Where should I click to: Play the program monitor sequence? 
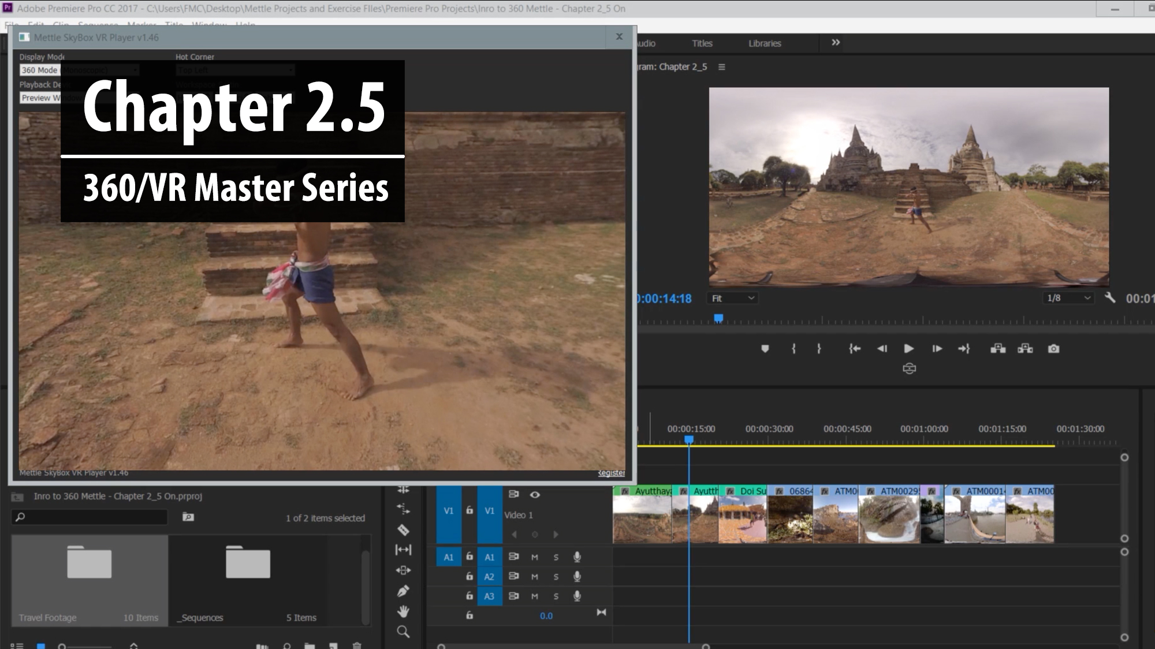coord(908,349)
